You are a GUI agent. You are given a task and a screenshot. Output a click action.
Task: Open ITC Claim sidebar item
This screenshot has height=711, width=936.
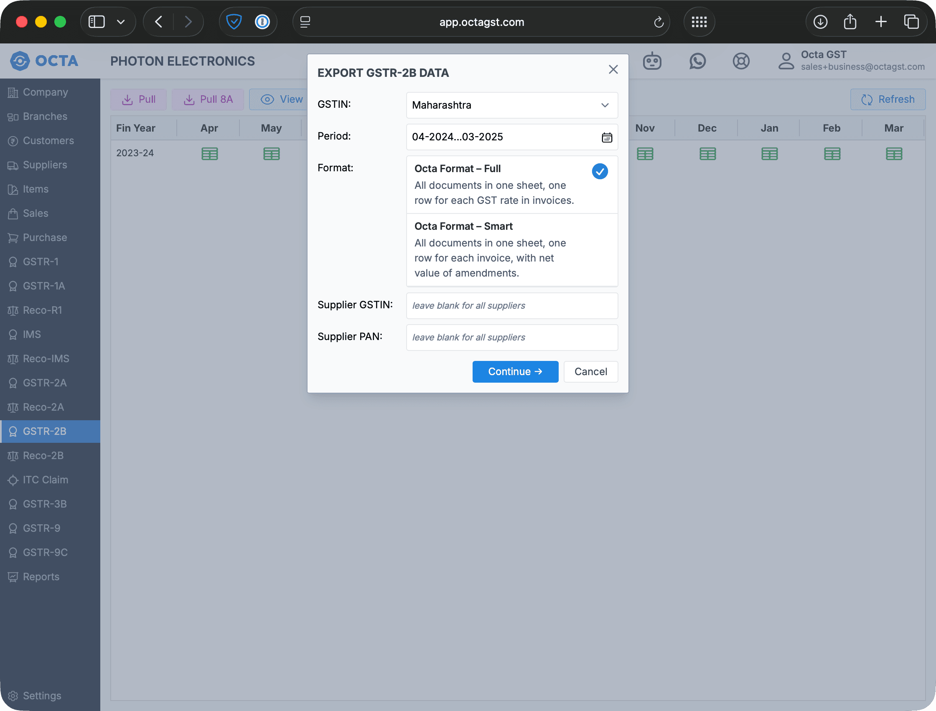coord(45,480)
